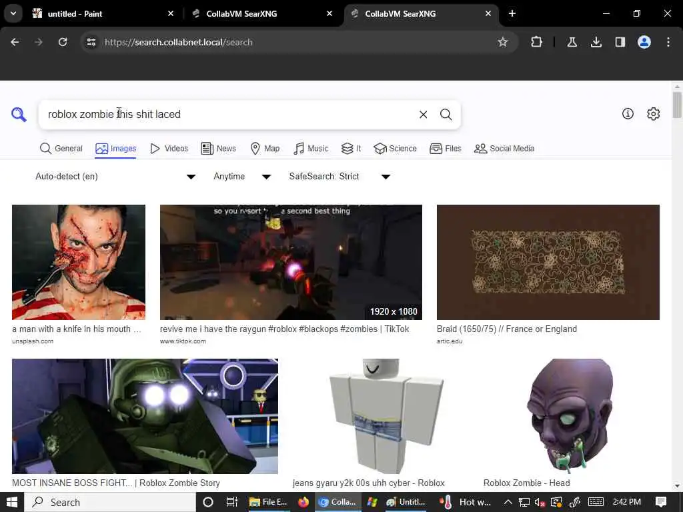This screenshot has height=512, width=683.
Task: Select the News search category
Action: coord(218,149)
